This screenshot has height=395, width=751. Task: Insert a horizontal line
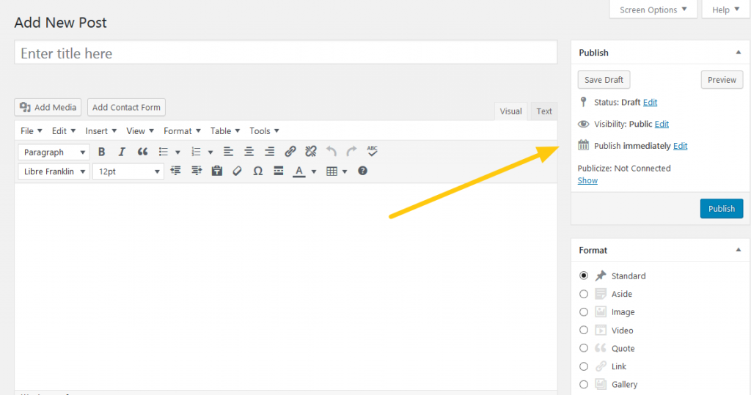point(278,171)
